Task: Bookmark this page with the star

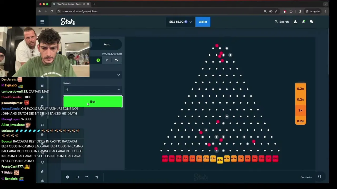Action: point(276,11)
